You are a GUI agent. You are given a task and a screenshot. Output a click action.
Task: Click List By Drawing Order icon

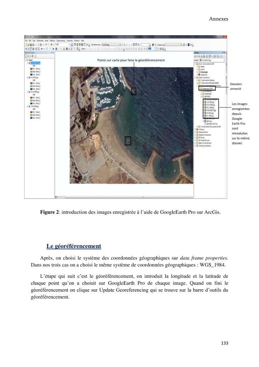(x=26, y=56)
